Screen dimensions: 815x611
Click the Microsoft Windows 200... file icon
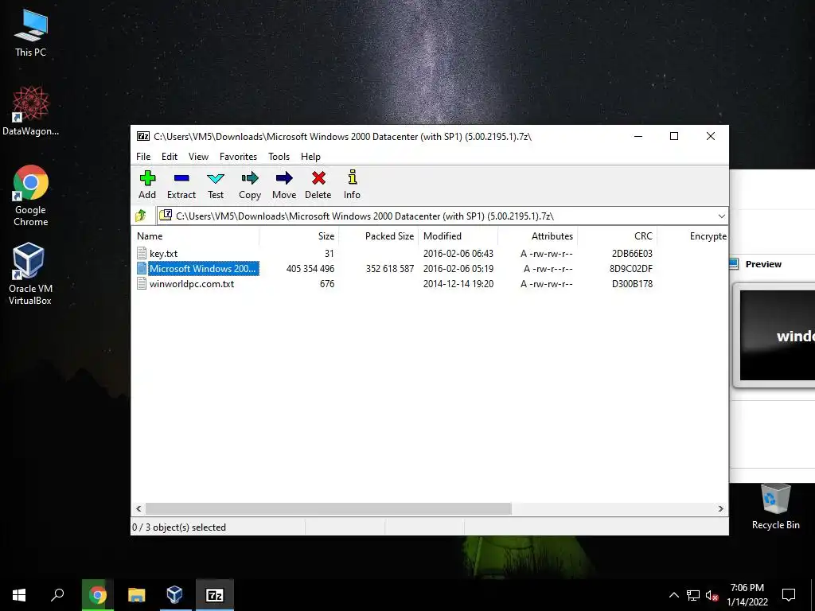[142, 269]
